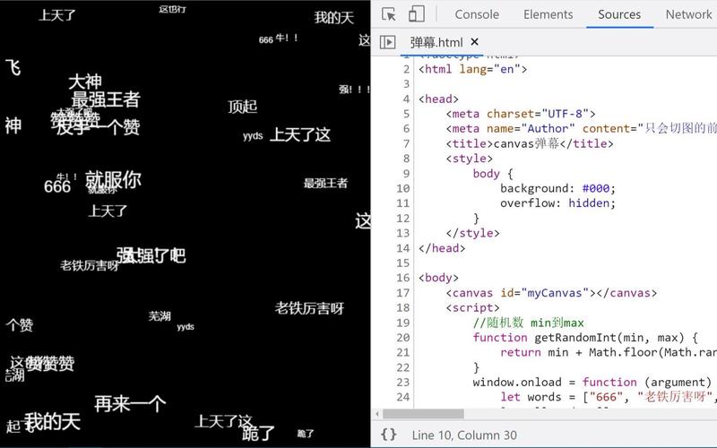Click the 'overflow: hidden;' code line
The height and width of the screenshot is (448, 717).
[557, 203]
